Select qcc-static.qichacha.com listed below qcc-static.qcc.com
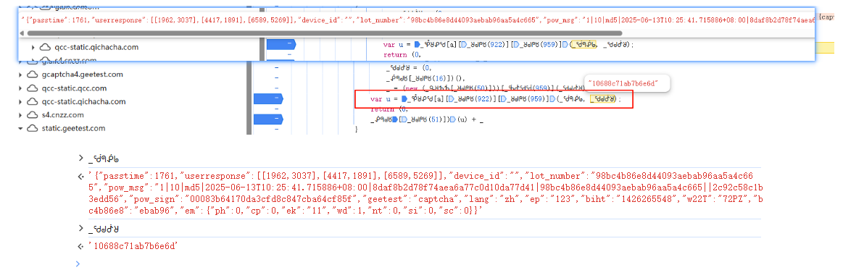Image resolution: width=843 pixels, height=278 pixels. click(x=83, y=101)
